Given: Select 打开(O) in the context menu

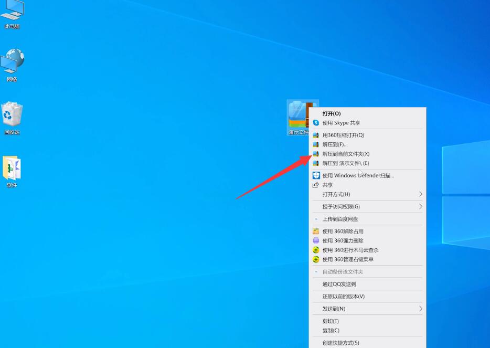Looking at the screenshot, I should [x=332, y=113].
